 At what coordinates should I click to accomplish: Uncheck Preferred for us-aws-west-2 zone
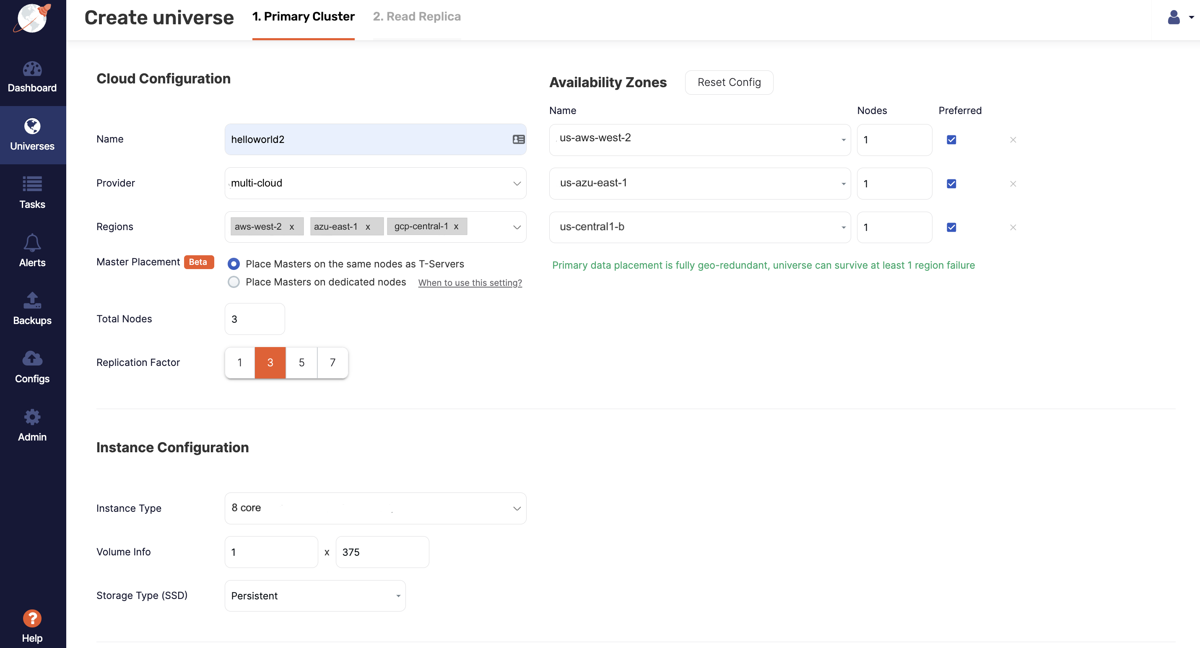tap(951, 140)
